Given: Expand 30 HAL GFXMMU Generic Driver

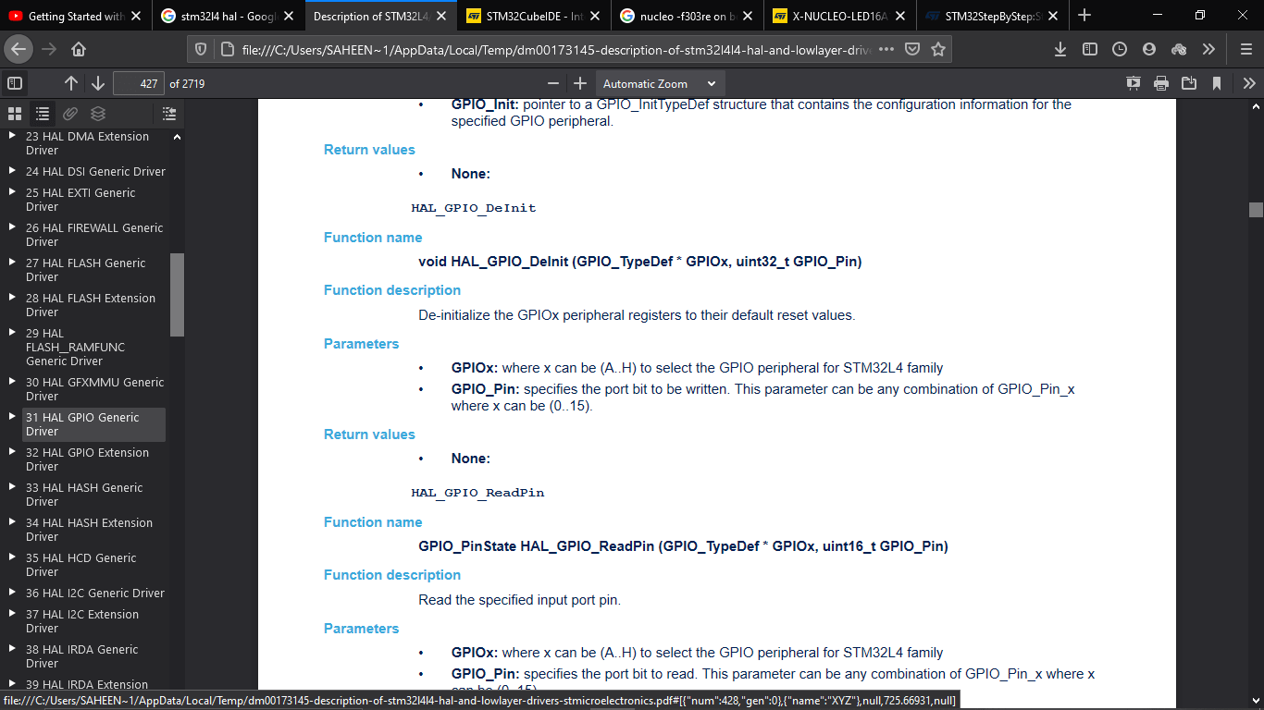Looking at the screenshot, I should (12, 382).
